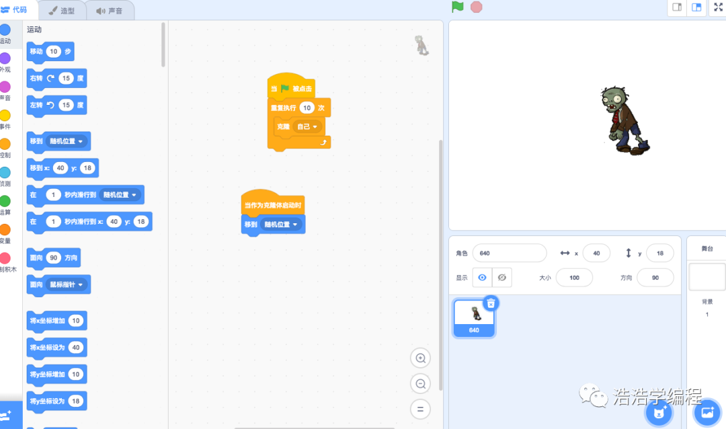Click the 移动 10 步 block
The height and width of the screenshot is (429, 726).
[50, 52]
